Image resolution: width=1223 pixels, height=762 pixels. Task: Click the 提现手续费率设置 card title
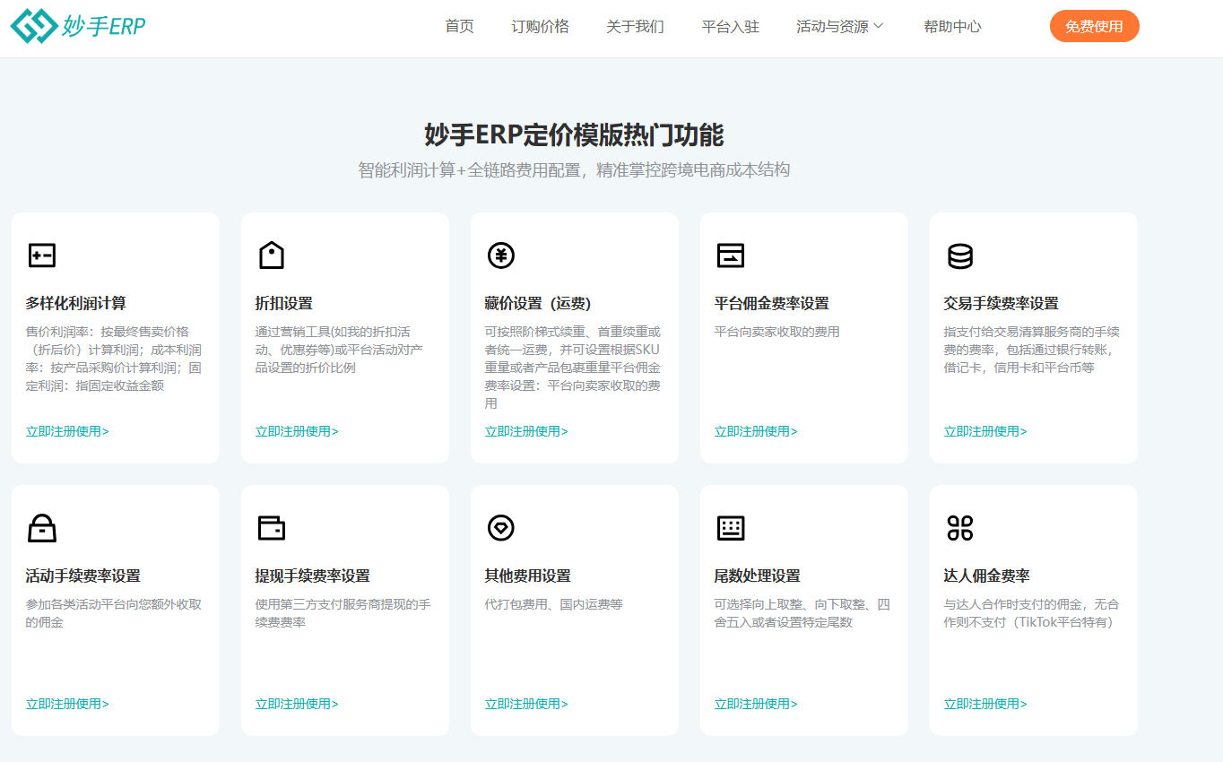[x=313, y=576]
